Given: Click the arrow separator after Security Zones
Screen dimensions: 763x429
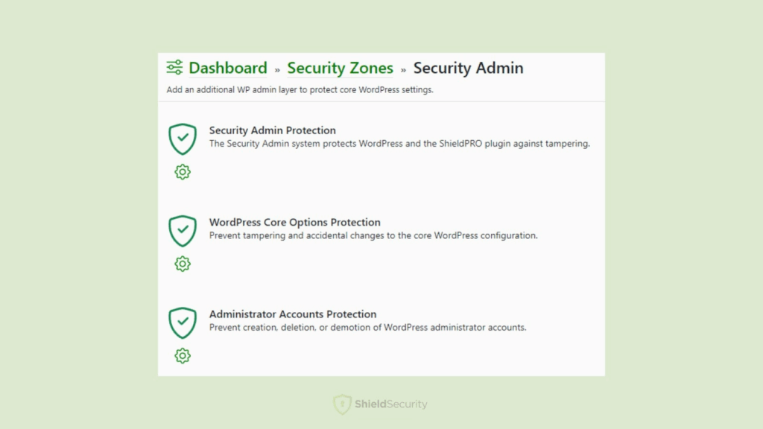Looking at the screenshot, I should 403,69.
